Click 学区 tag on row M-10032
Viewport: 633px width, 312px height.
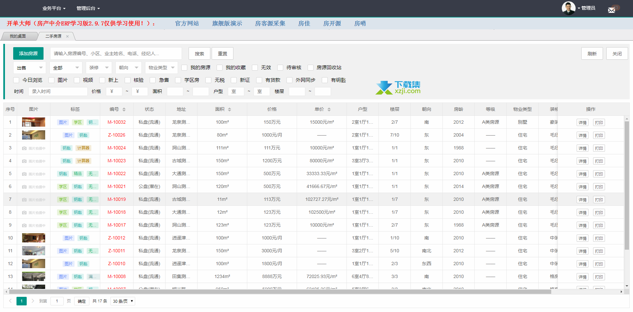click(78, 122)
